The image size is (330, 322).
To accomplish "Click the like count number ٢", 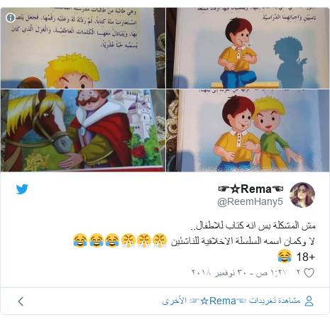I will pyautogui.click(x=299, y=272).
